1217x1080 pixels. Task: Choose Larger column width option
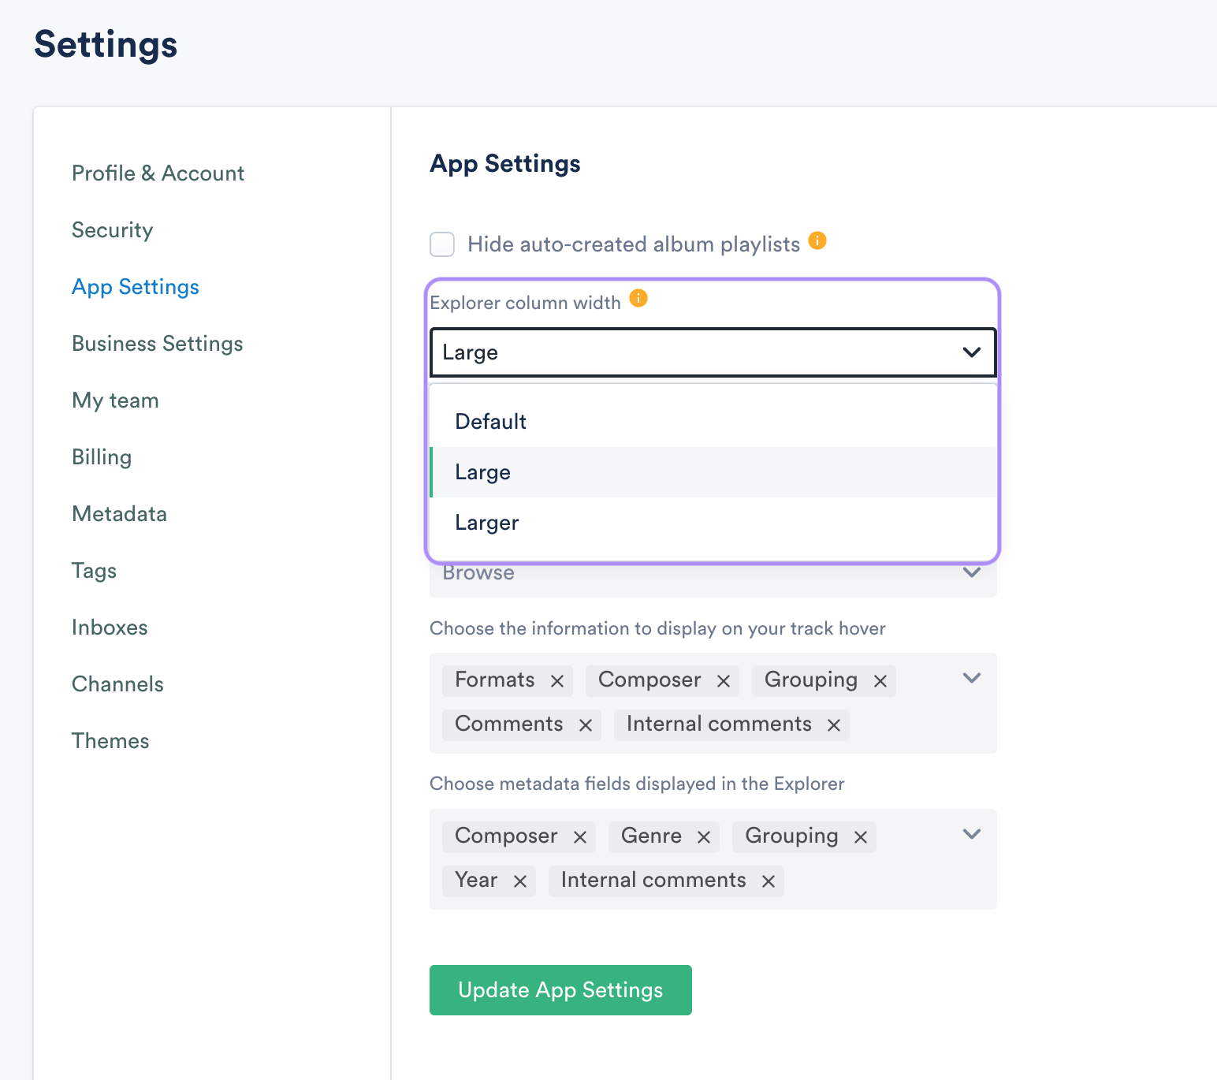pyautogui.click(x=713, y=523)
